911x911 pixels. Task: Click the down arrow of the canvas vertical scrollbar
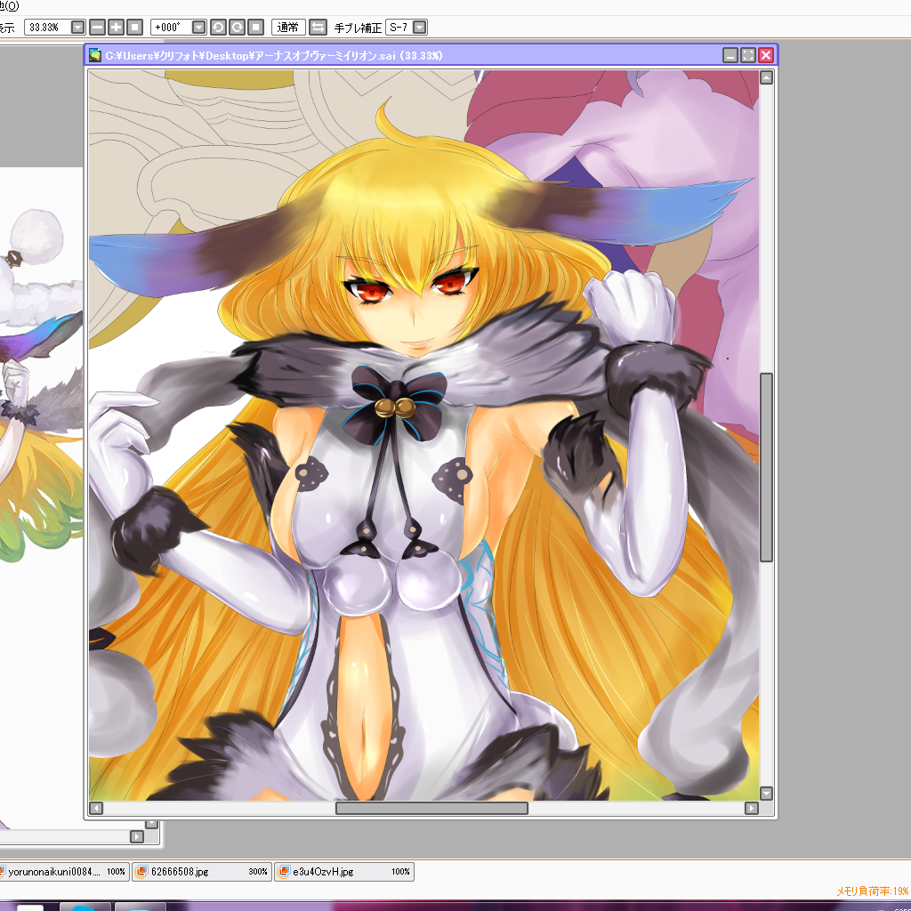pos(766,794)
